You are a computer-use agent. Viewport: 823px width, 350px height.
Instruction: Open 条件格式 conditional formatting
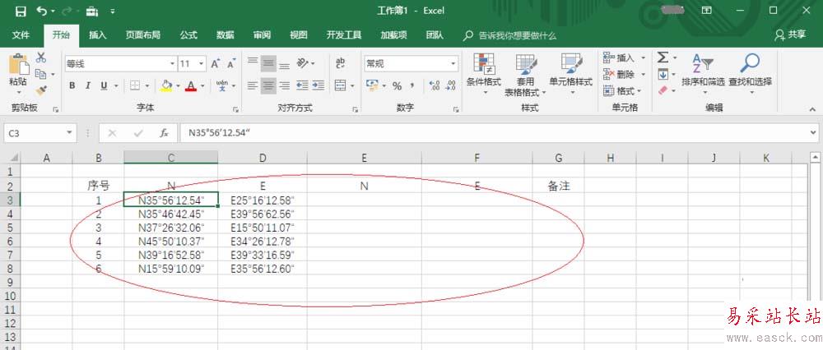click(484, 73)
